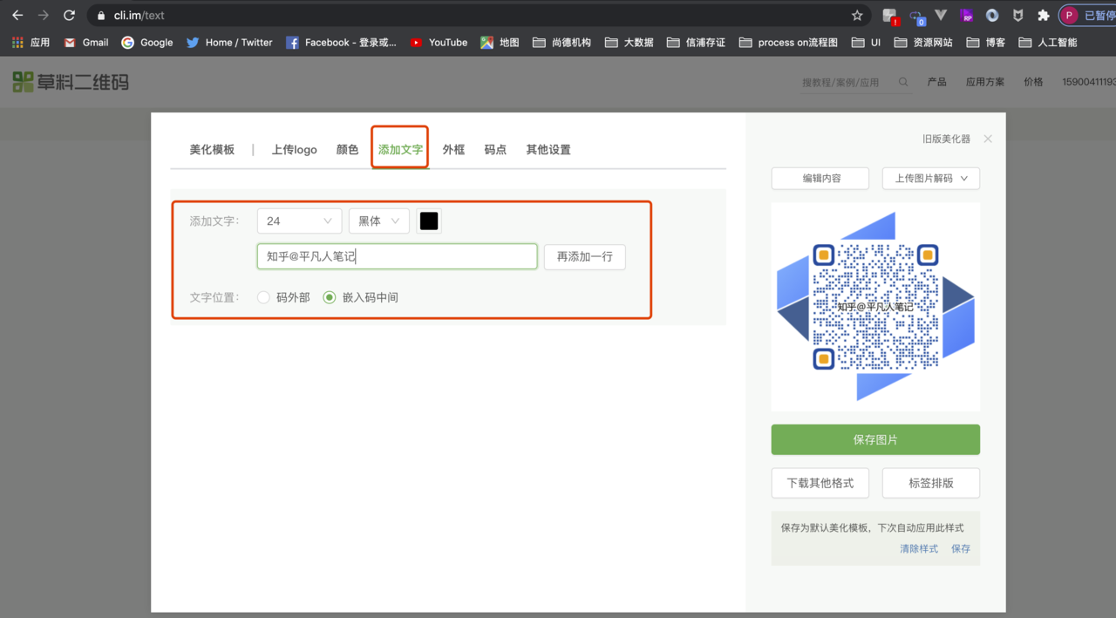
Task: Open the Gmail bookmark
Action: [86, 42]
